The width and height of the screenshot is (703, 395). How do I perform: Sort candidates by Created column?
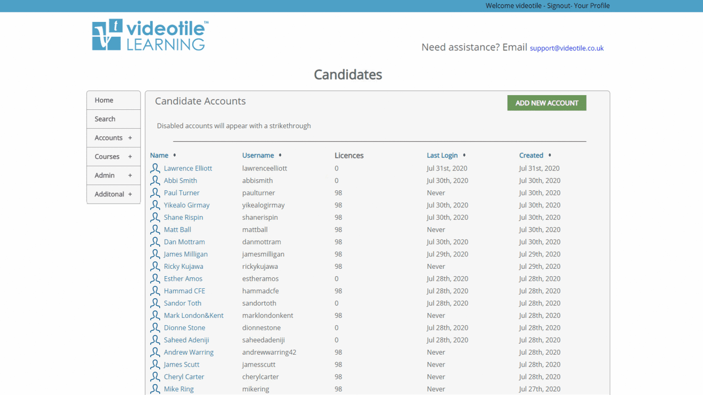pos(531,155)
